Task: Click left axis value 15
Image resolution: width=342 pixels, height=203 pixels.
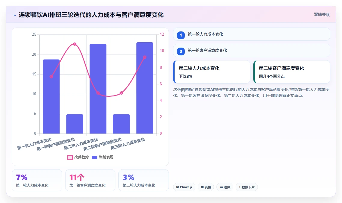Action: pyautogui.click(x=34, y=74)
